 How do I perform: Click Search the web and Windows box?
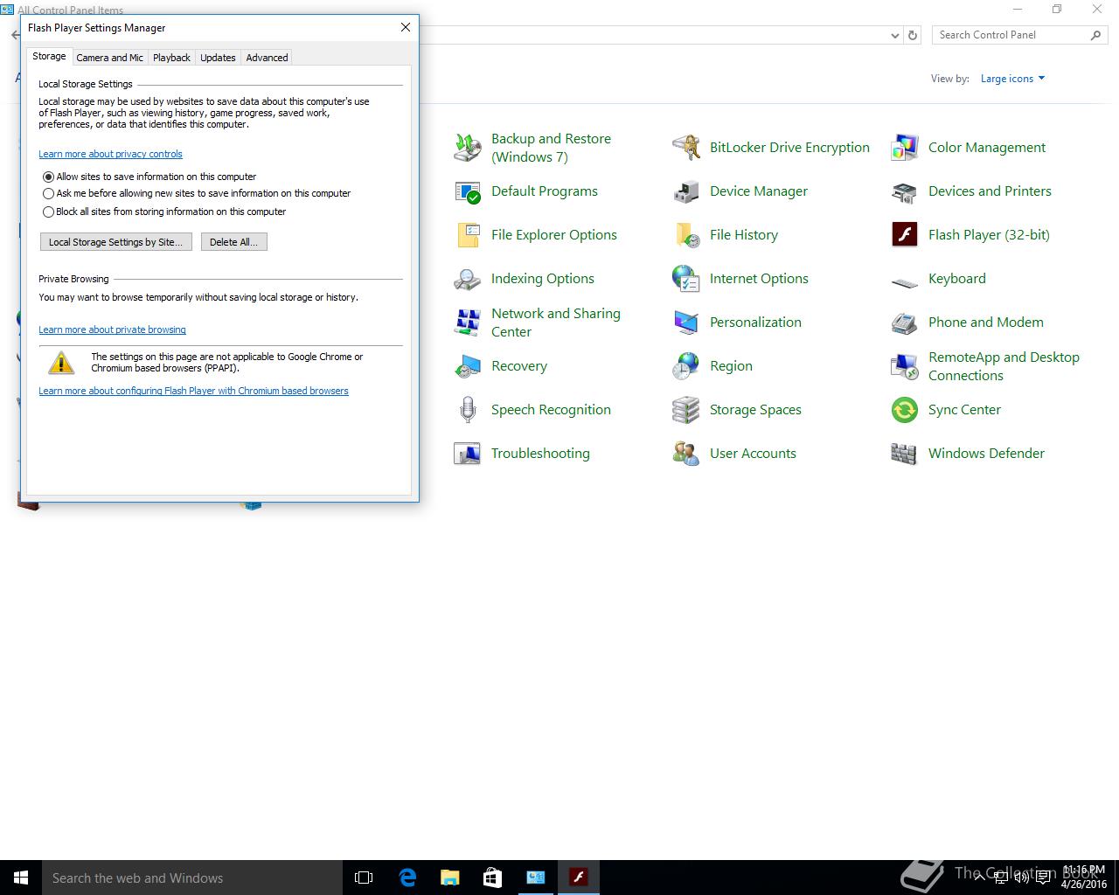[x=192, y=878]
